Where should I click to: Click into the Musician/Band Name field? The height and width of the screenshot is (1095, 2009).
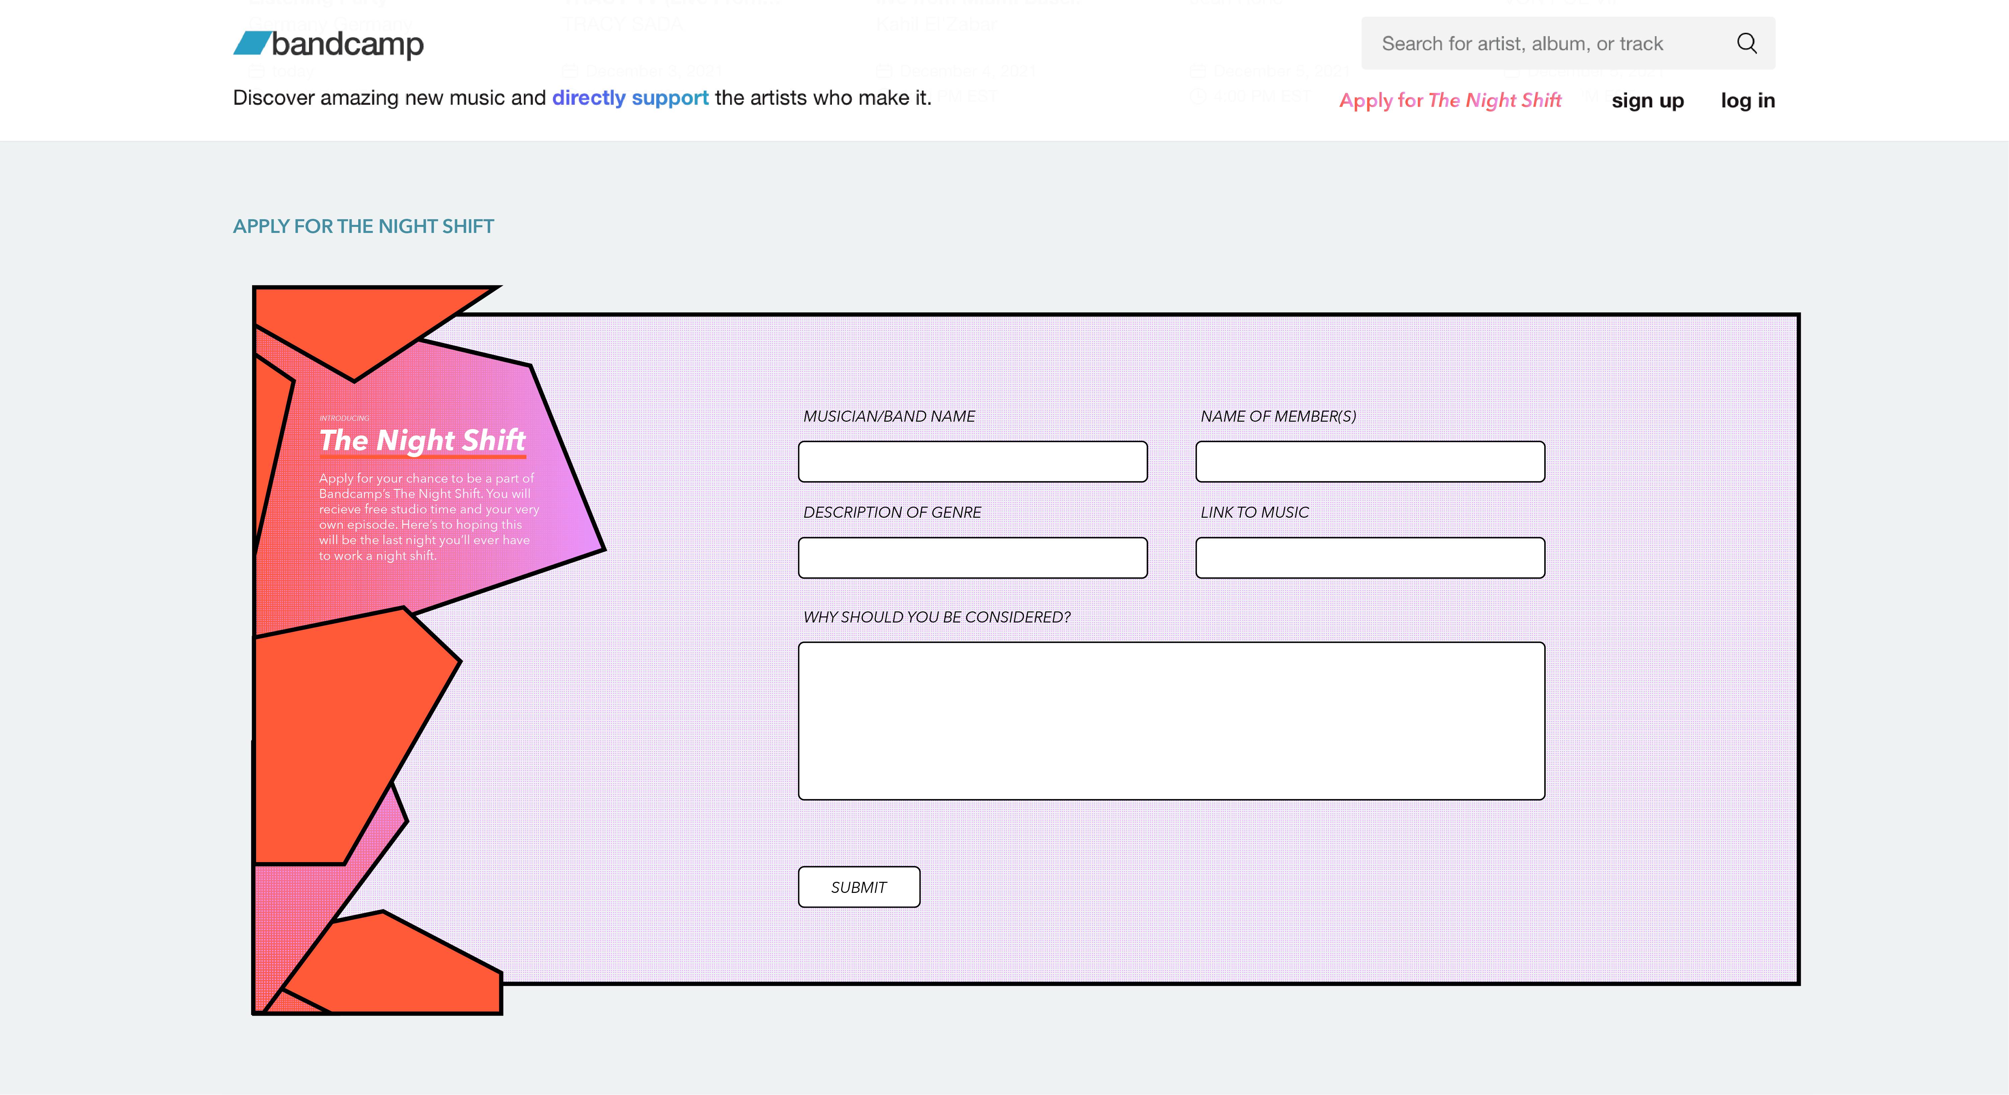pos(973,461)
